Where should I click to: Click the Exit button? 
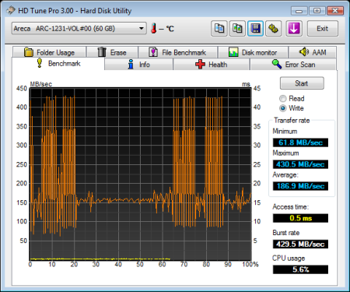tap(323, 29)
